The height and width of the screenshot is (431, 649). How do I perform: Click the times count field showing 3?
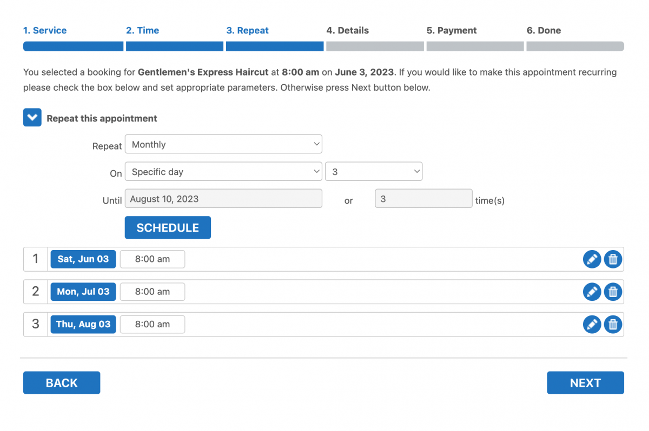click(x=423, y=198)
